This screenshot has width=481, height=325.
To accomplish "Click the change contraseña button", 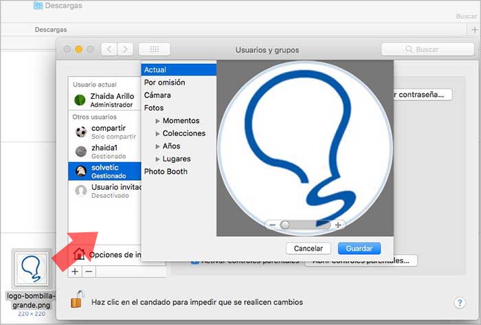I will [x=423, y=95].
